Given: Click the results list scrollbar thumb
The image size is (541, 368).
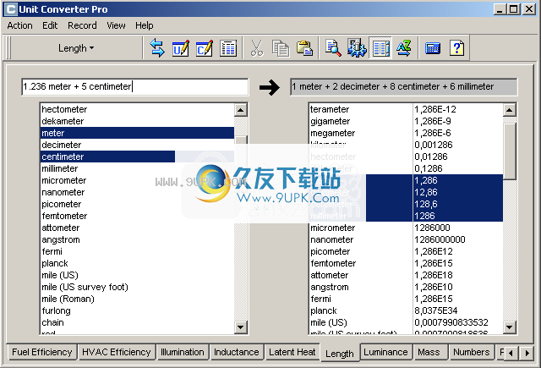Looking at the screenshot, I should [509, 151].
